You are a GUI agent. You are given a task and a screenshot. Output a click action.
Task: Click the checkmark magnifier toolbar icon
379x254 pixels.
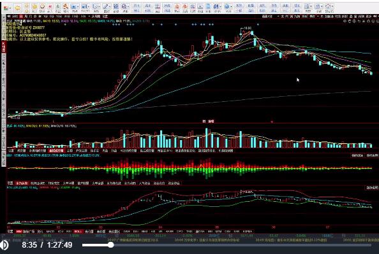124,7
